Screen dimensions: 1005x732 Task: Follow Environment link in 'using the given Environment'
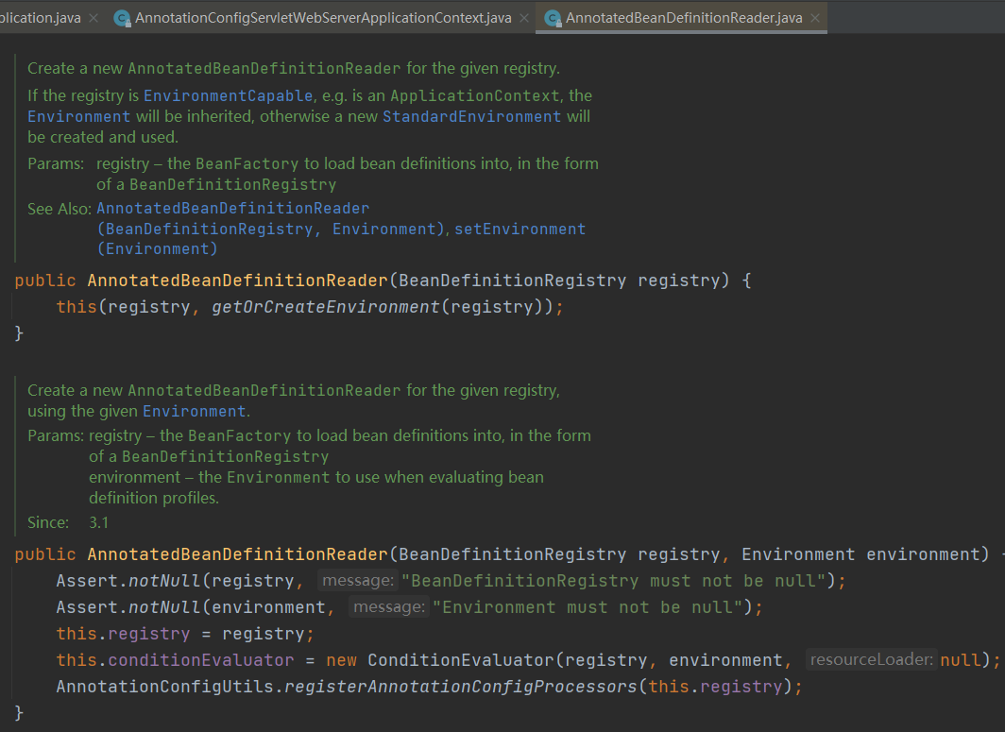click(195, 411)
